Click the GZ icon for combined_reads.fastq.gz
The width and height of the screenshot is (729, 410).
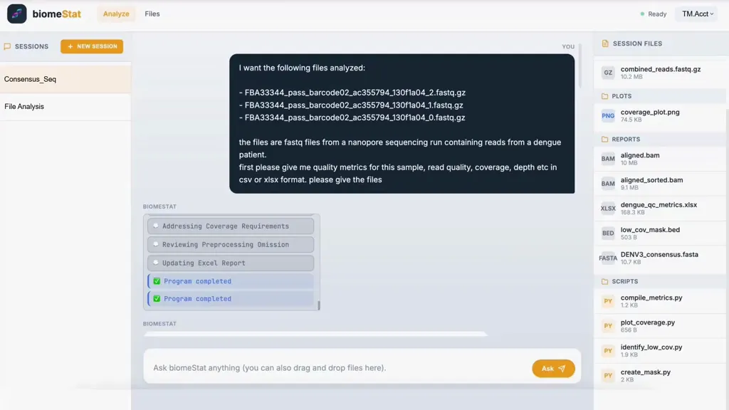click(x=607, y=72)
